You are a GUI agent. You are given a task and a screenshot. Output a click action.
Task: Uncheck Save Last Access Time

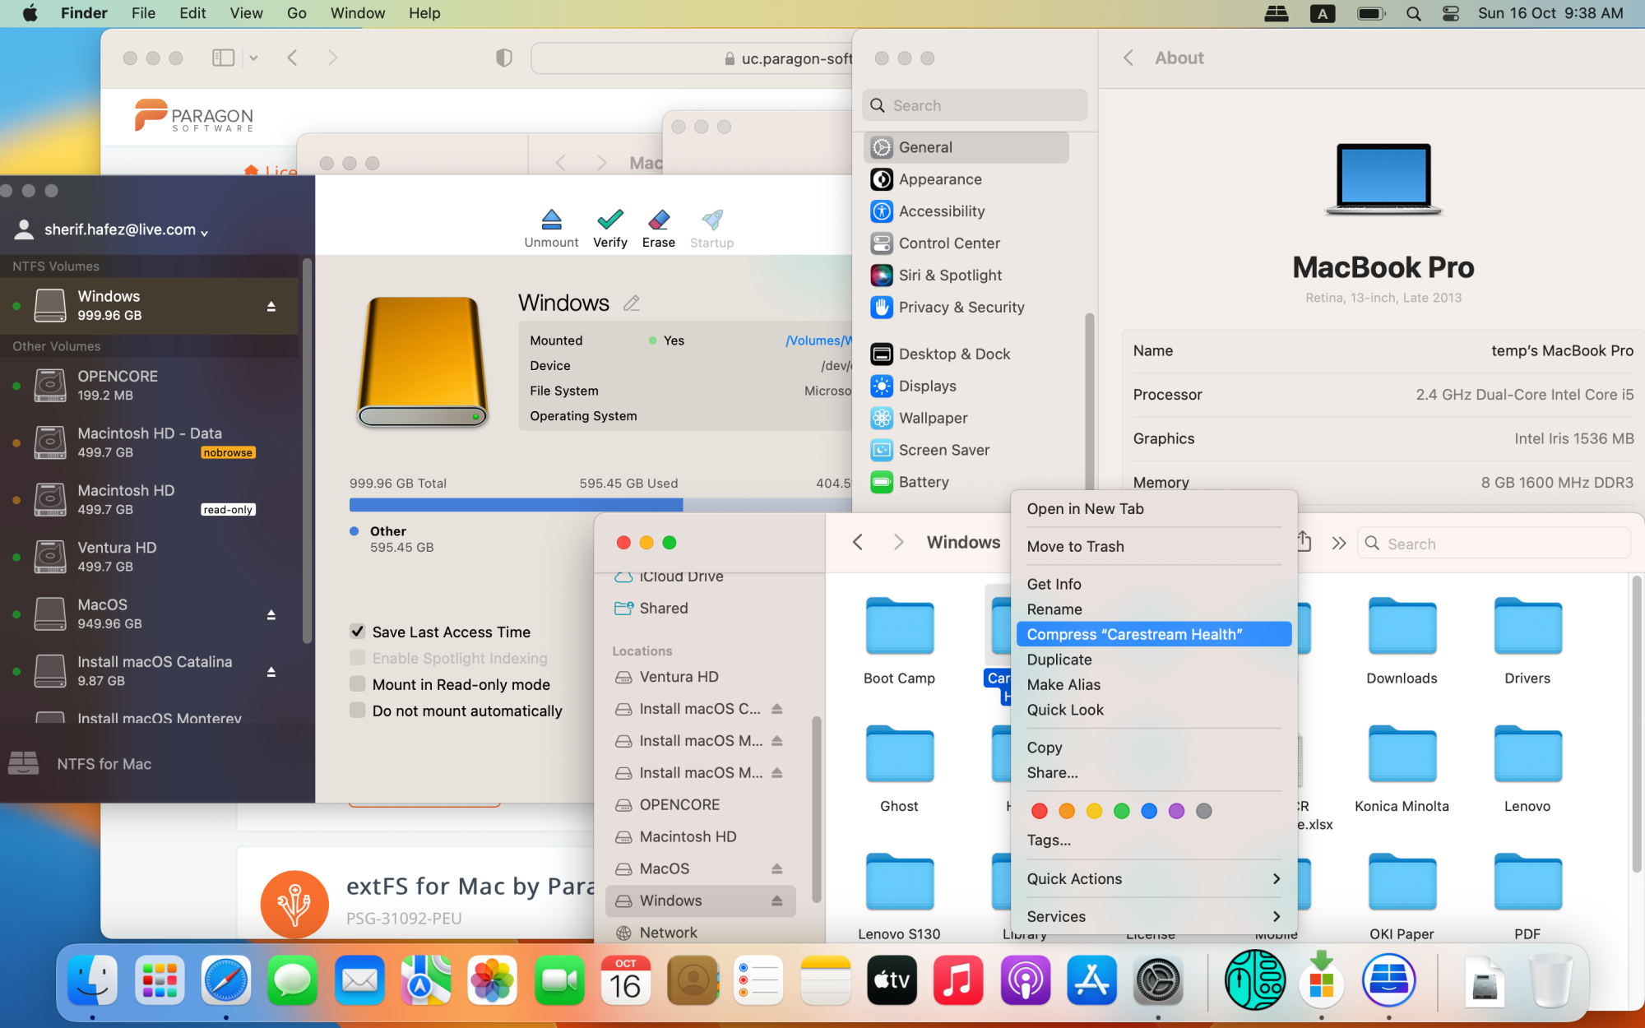point(357,632)
